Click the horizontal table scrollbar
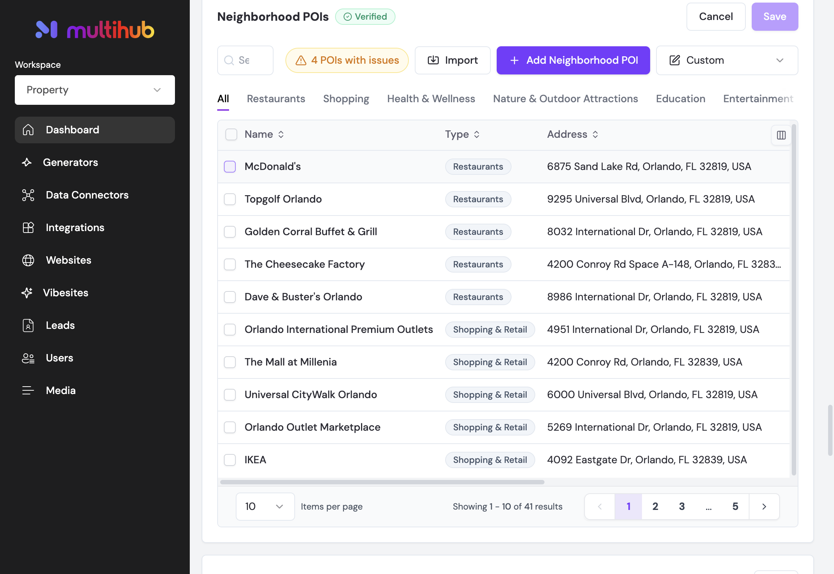The height and width of the screenshot is (574, 834). click(x=382, y=482)
